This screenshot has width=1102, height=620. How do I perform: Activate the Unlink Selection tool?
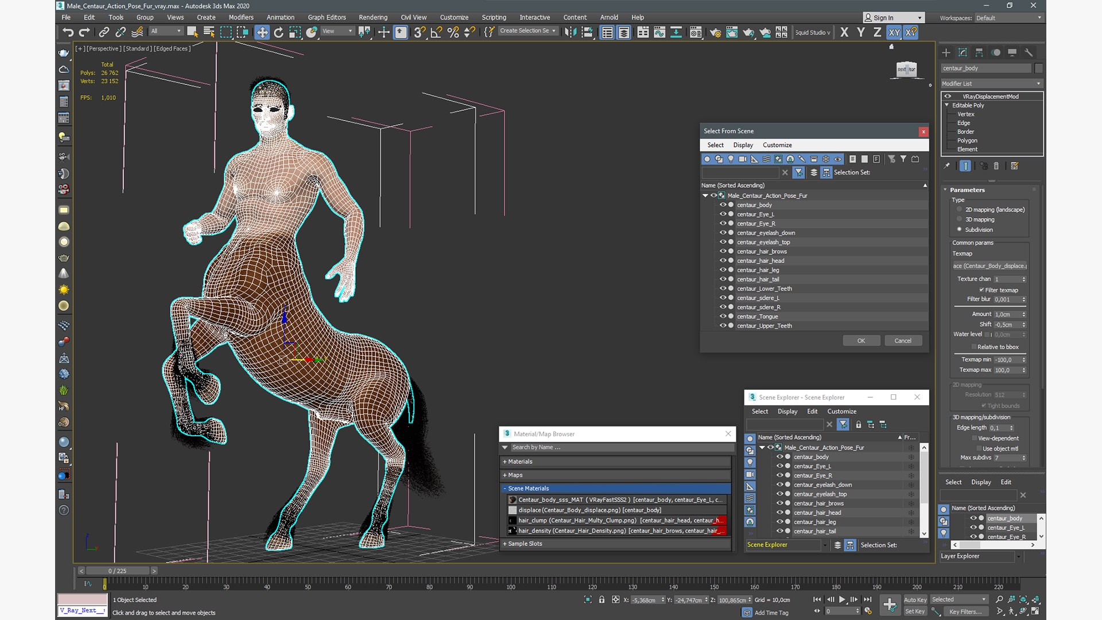[x=121, y=32]
